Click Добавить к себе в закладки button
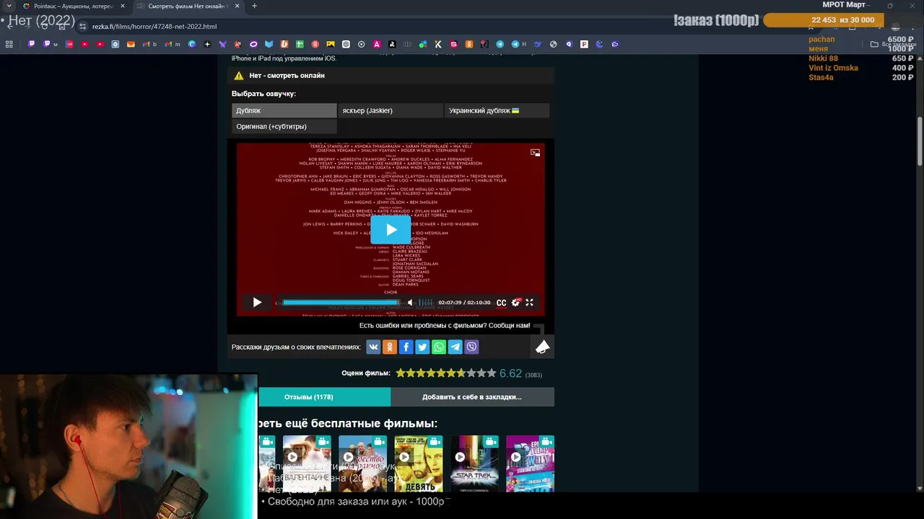 [x=472, y=396]
